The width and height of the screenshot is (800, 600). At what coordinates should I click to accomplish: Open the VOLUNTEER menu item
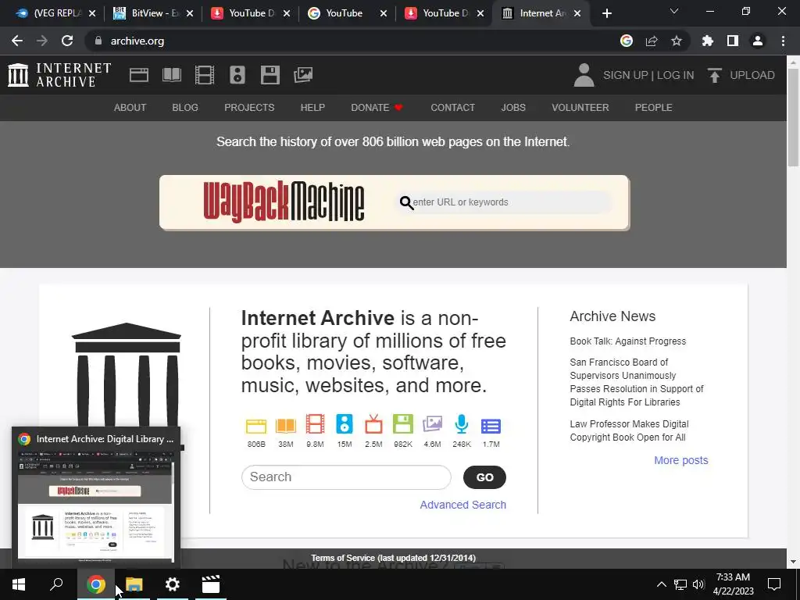[x=580, y=108]
